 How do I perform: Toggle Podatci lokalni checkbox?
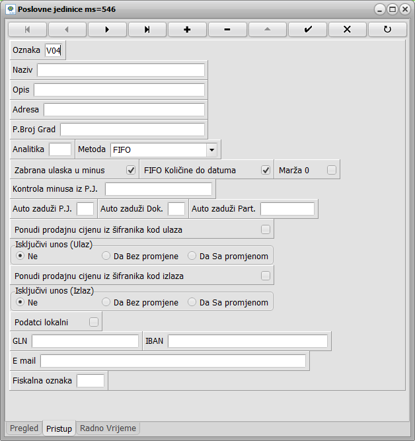[x=94, y=322]
